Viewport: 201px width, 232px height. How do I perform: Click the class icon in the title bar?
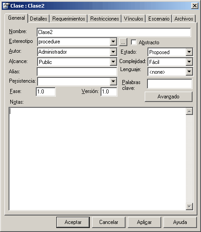click(6, 6)
